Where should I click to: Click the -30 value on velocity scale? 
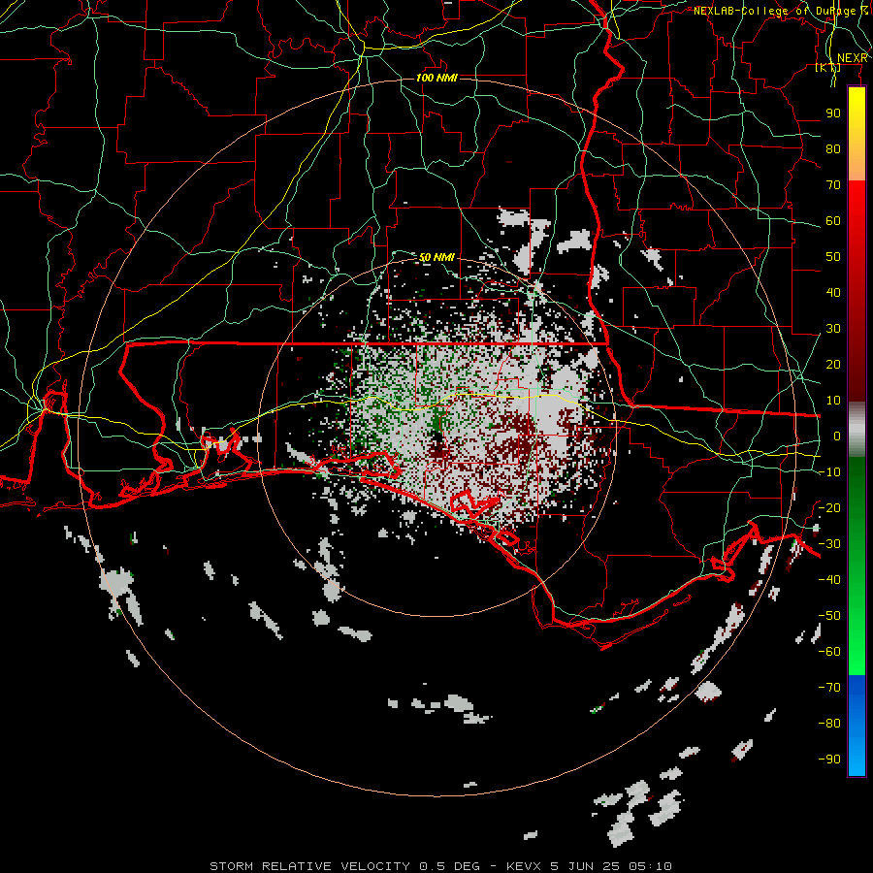coord(829,544)
